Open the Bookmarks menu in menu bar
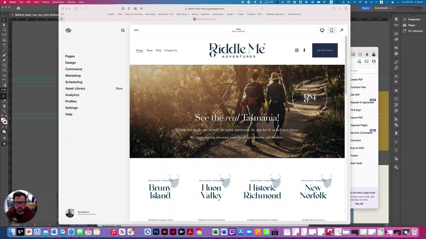 (58, 2)
